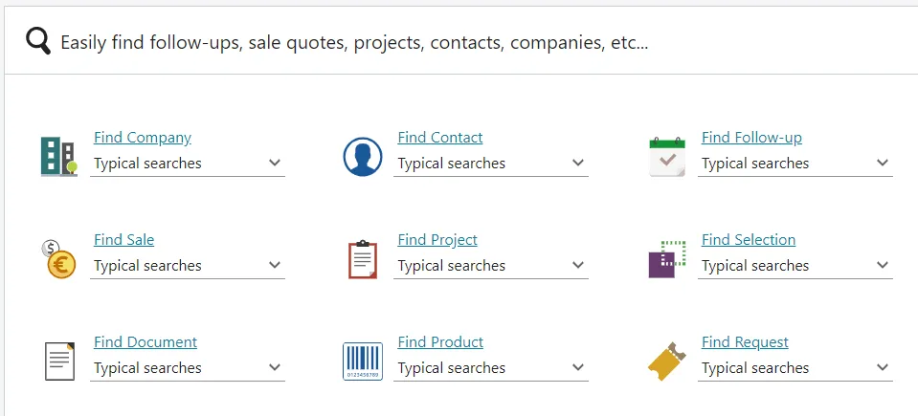Click the Sale coins icon
This screenshot has width=918, height=416.
point(59,259)
